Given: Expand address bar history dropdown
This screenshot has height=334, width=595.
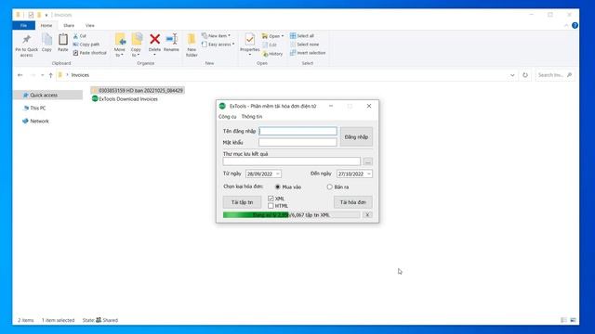Looking at the screenshot, I should 512,75.
